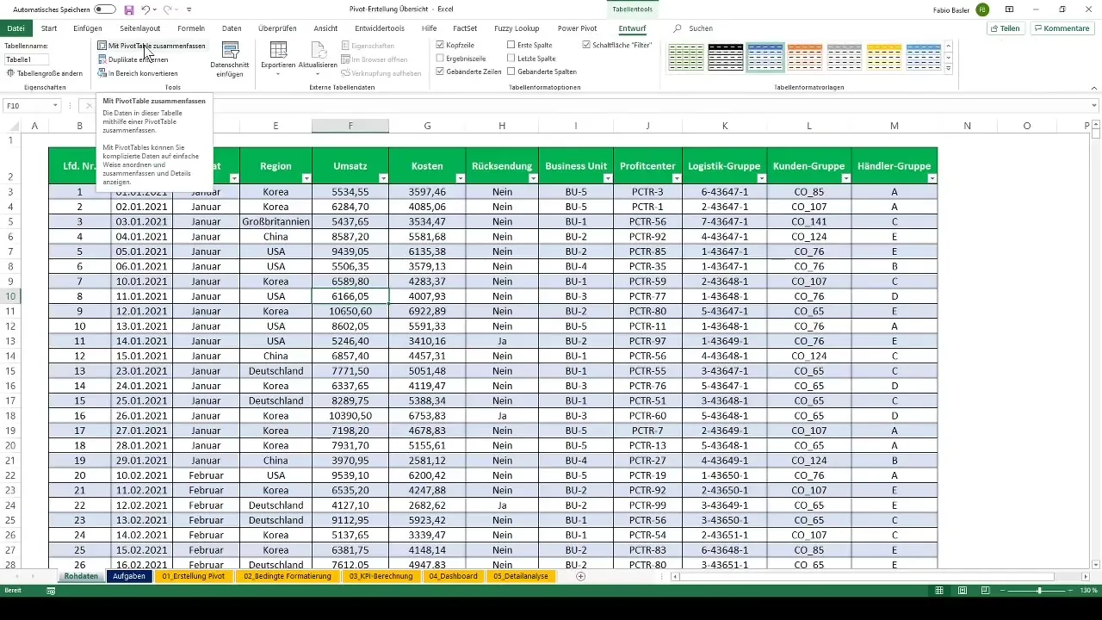1102x620 pixels.
Task: Select the orange table style swatch
Action: pos(805,58)
